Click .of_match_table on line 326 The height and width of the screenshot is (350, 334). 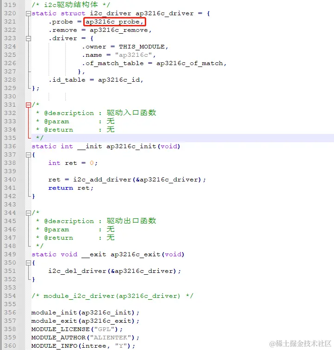[x=113, y=63]
